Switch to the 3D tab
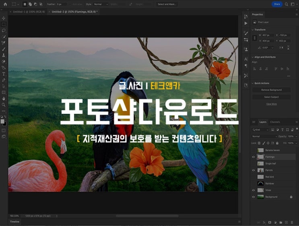 (x=254, y=122)
